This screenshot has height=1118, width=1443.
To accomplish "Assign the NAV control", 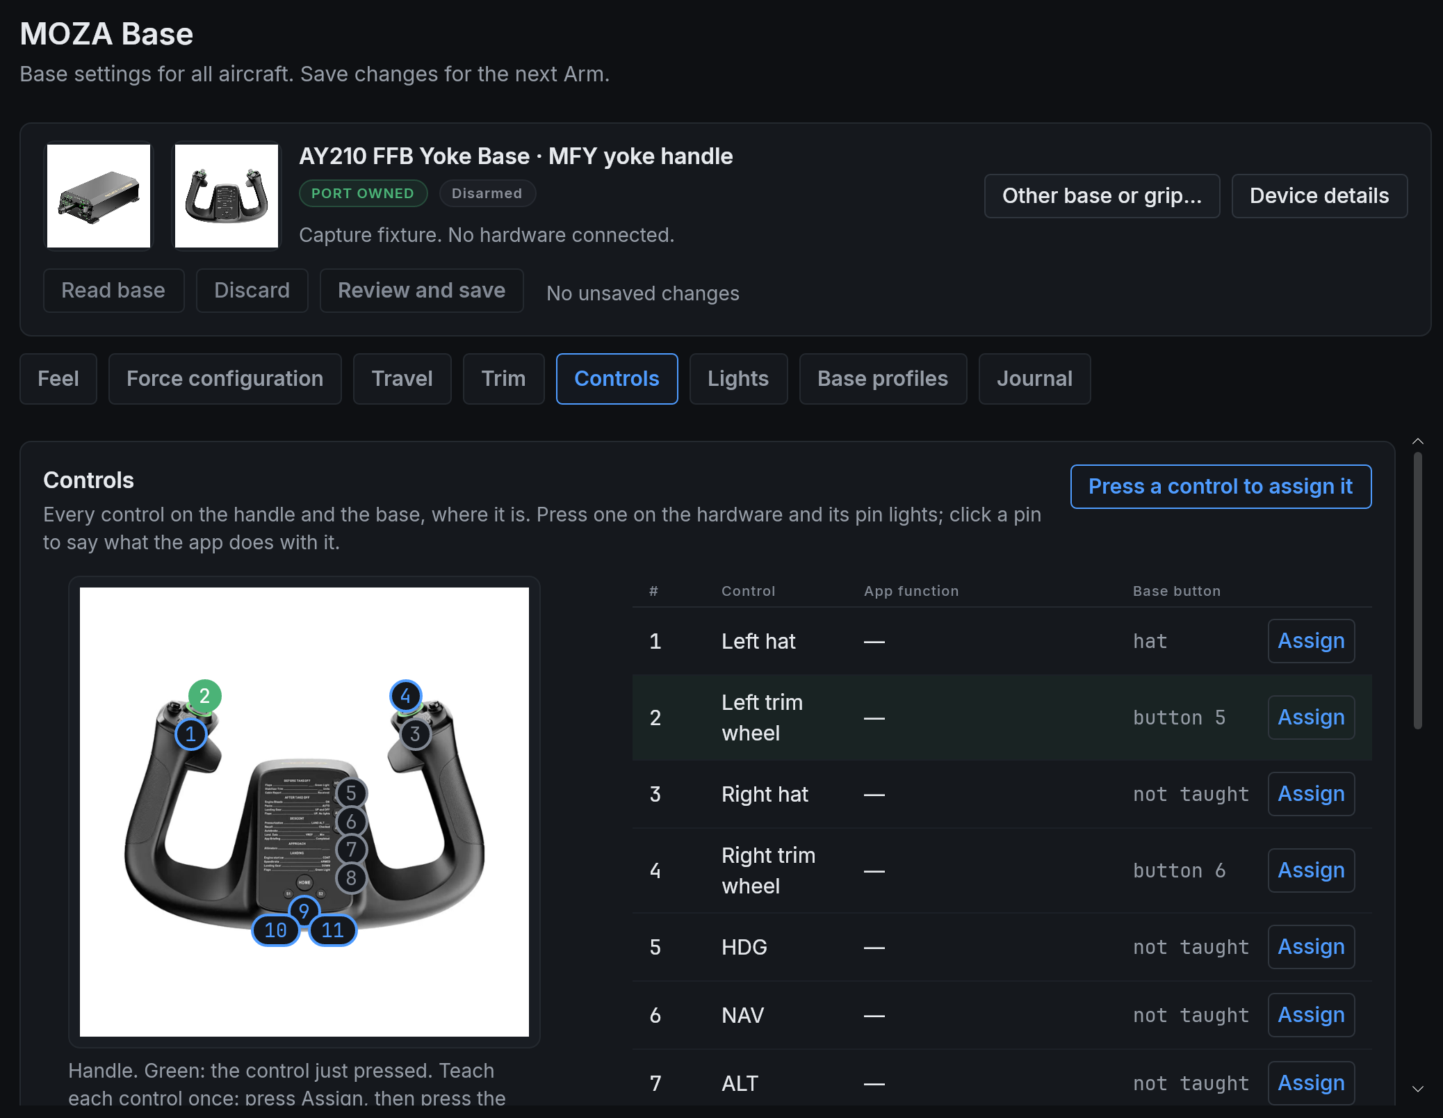I will (1312, 1015).
